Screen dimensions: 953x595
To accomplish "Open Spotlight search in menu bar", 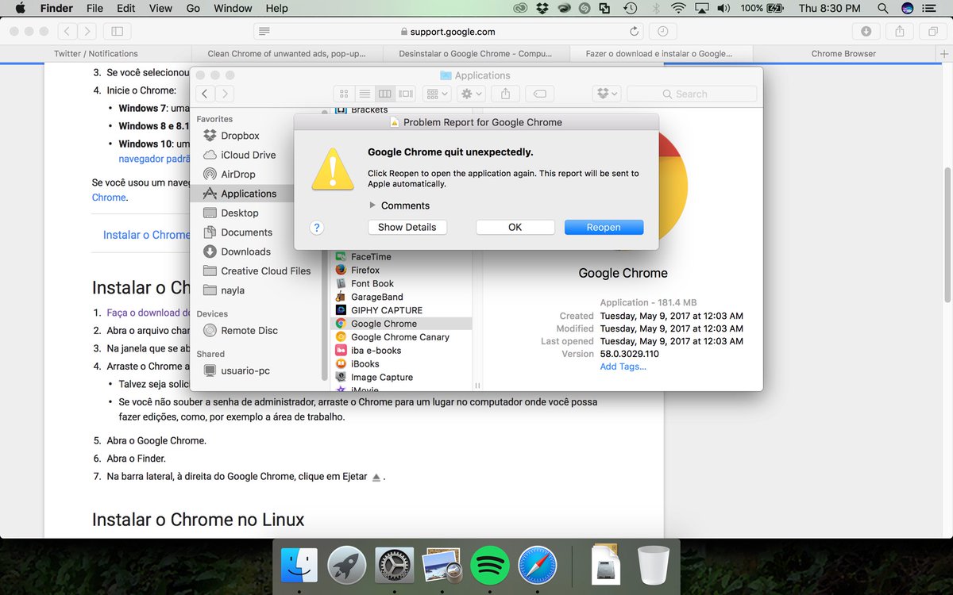I will coord(882,8).
